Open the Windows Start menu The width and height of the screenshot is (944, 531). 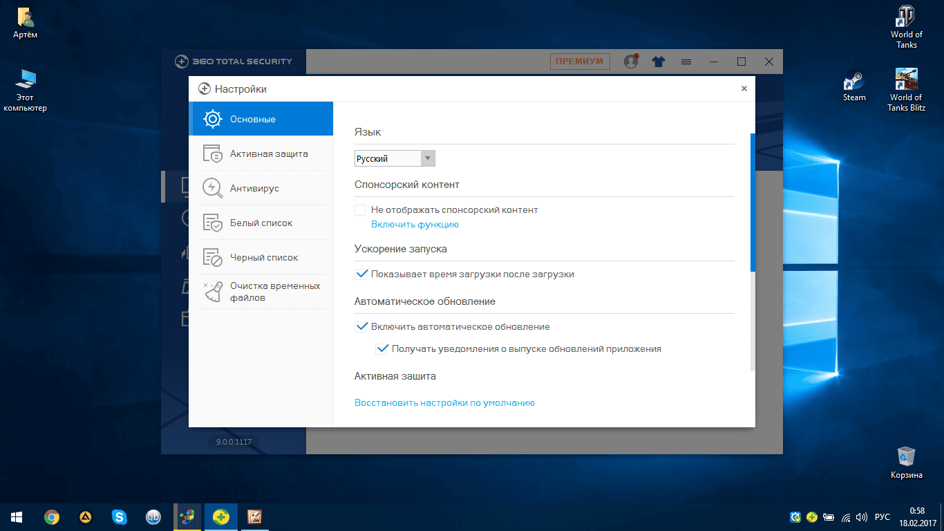[x=17, y=516]
